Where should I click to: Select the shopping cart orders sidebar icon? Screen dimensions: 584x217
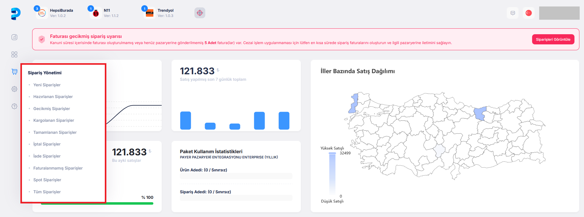pos(14,72)
